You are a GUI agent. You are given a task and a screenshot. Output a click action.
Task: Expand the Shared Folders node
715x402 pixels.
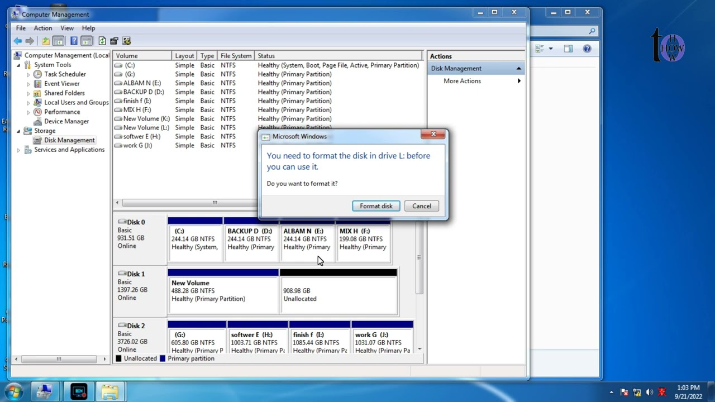coord(28,93)
